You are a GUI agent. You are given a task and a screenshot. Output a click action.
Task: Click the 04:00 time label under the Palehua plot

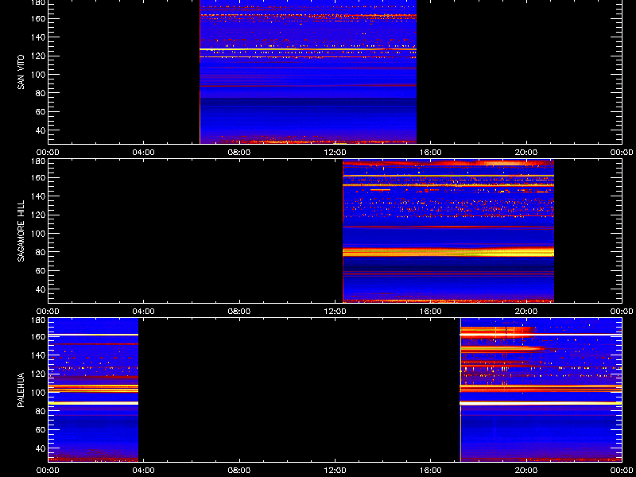point(144,471)
